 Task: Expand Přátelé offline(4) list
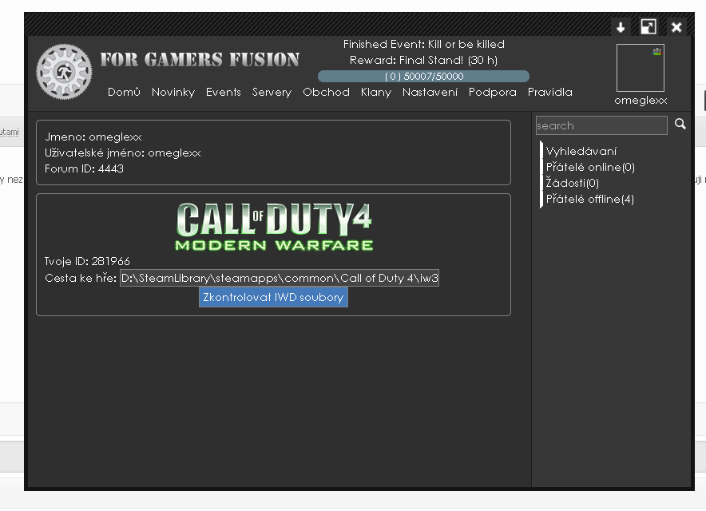coord(590,199)
